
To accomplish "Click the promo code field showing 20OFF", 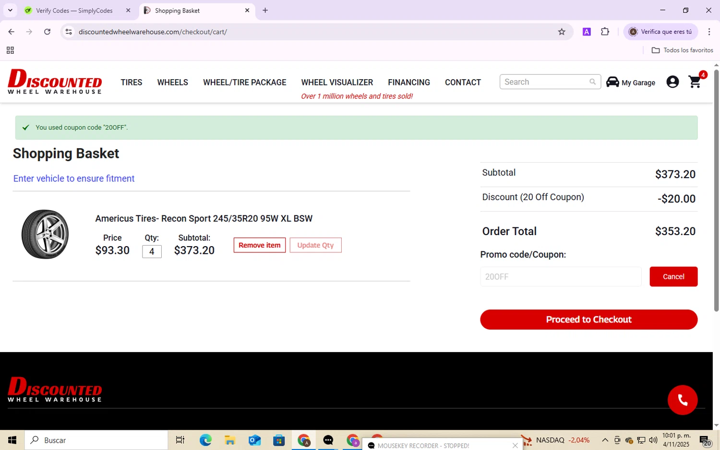I will 561,276.
